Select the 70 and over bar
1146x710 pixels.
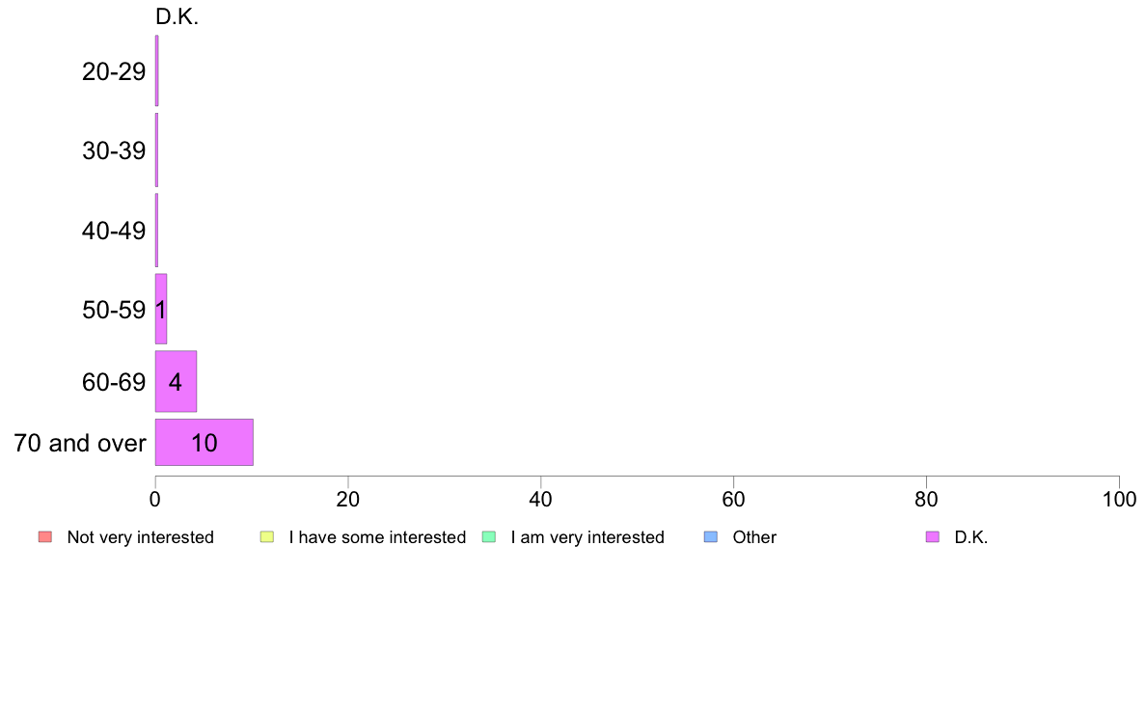coord(204,443)
